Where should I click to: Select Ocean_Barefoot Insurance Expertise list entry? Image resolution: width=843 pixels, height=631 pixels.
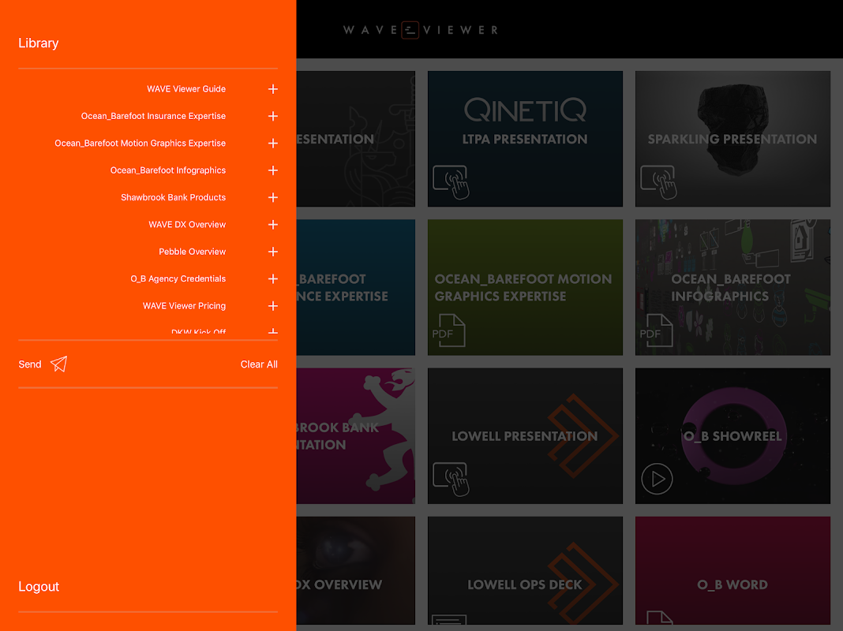pyautogui.click(x=153, y=116)
